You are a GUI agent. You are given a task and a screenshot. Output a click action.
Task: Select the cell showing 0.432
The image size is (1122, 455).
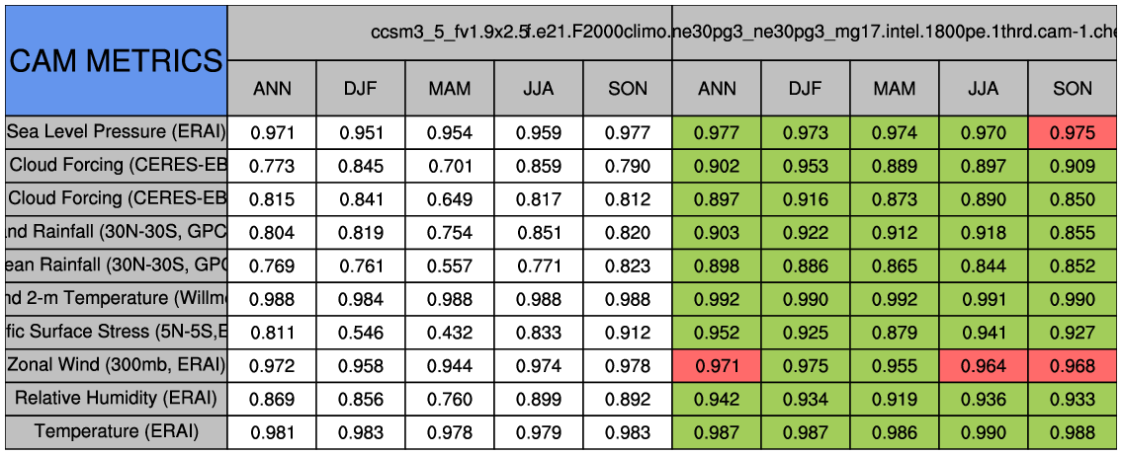pyautogui.click(x=450, y=333)
